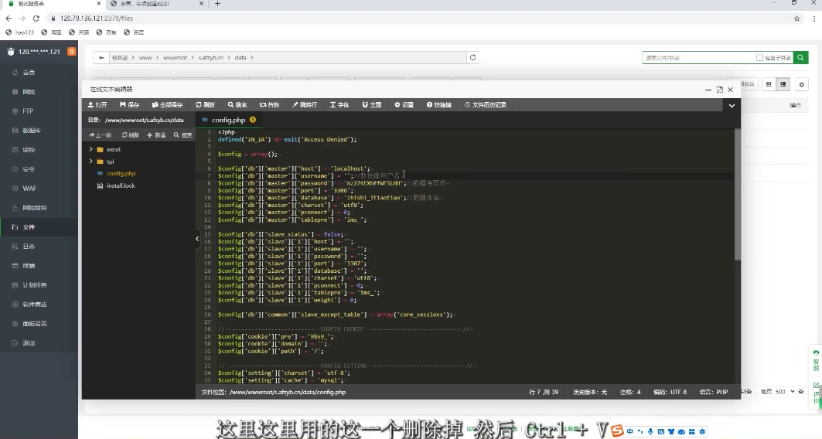This screenshot has height=439, width=822.
Task: Click editor vertical scrollbar
Action: coord(737,195)
